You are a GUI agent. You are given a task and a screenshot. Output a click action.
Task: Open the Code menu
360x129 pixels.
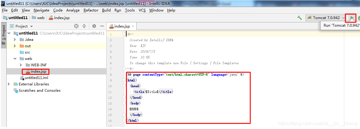tap(58, 10)
